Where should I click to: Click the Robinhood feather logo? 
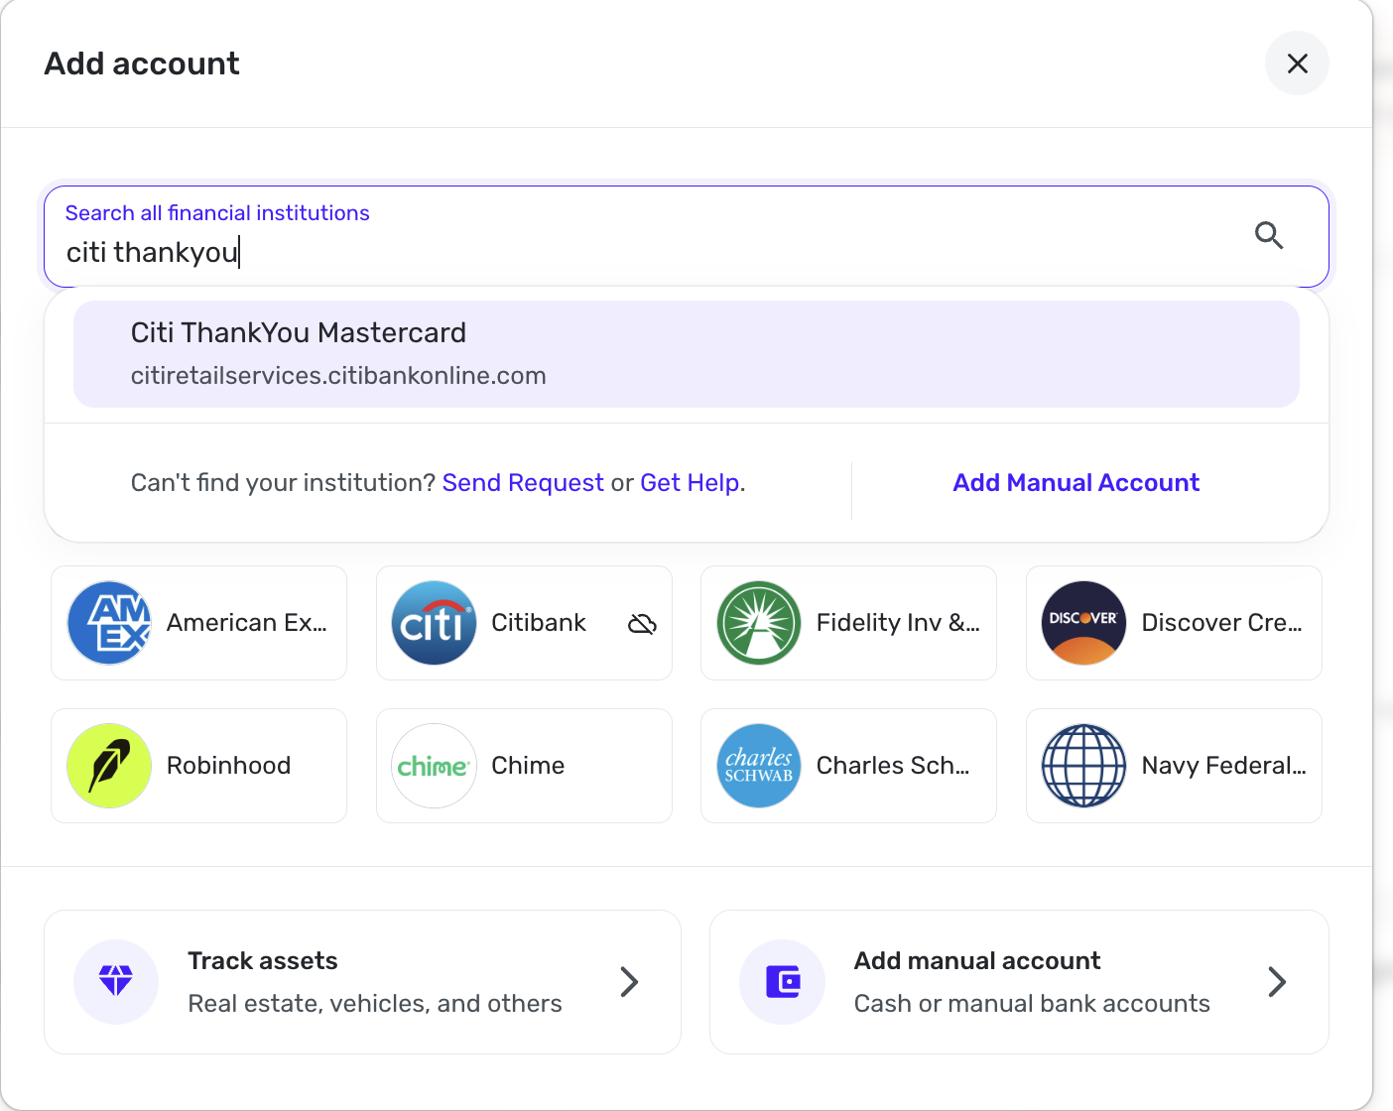coord(109,766)
